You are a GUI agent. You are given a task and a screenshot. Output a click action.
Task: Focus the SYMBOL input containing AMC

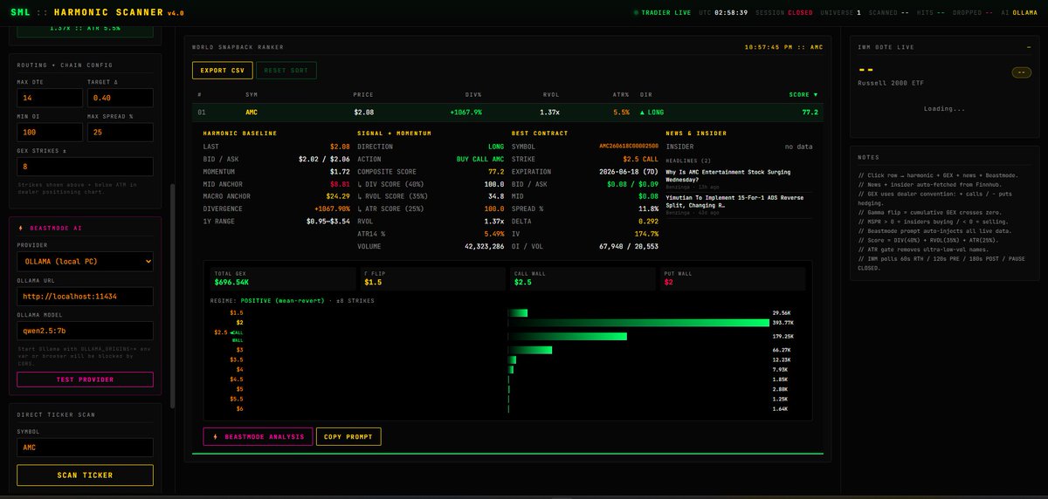click(x=85, y=448)
